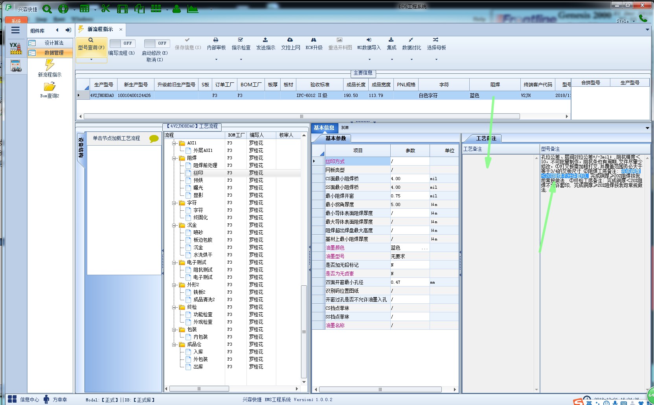Viewport: 654px width, 405px height.
Task: Click the green scissors icon in title bar
Action: pyautogui.click(x=105, y=8)
